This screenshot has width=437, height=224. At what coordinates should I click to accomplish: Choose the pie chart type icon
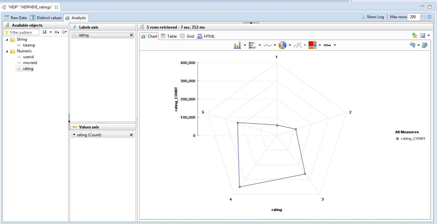coord(282,45)
